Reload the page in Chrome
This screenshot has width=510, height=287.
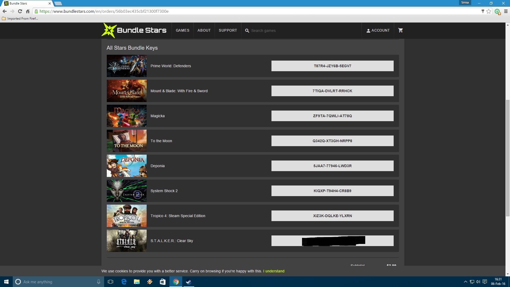click(20, 11)
